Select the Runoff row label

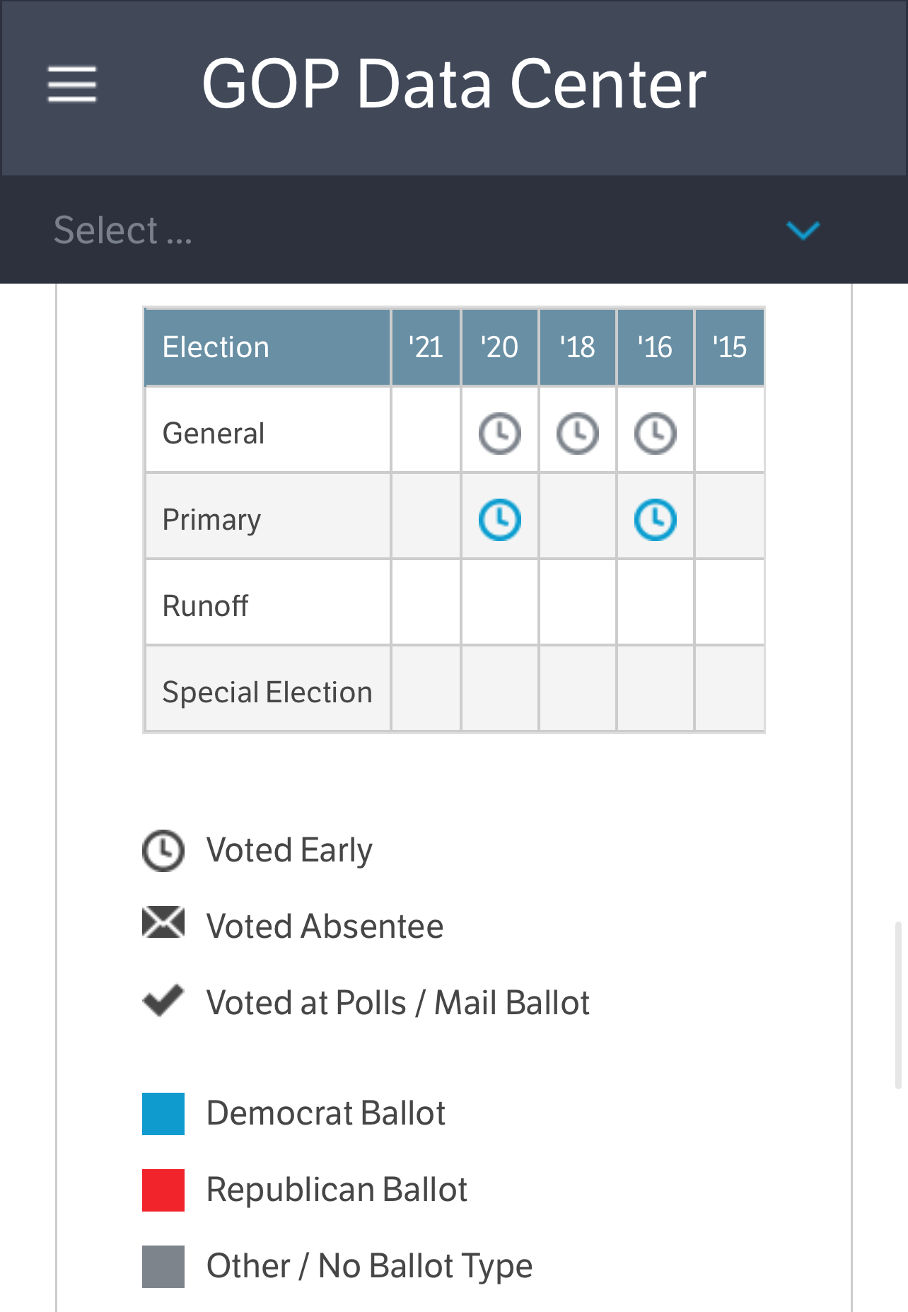pyautogui.click(x=205, y=606)
